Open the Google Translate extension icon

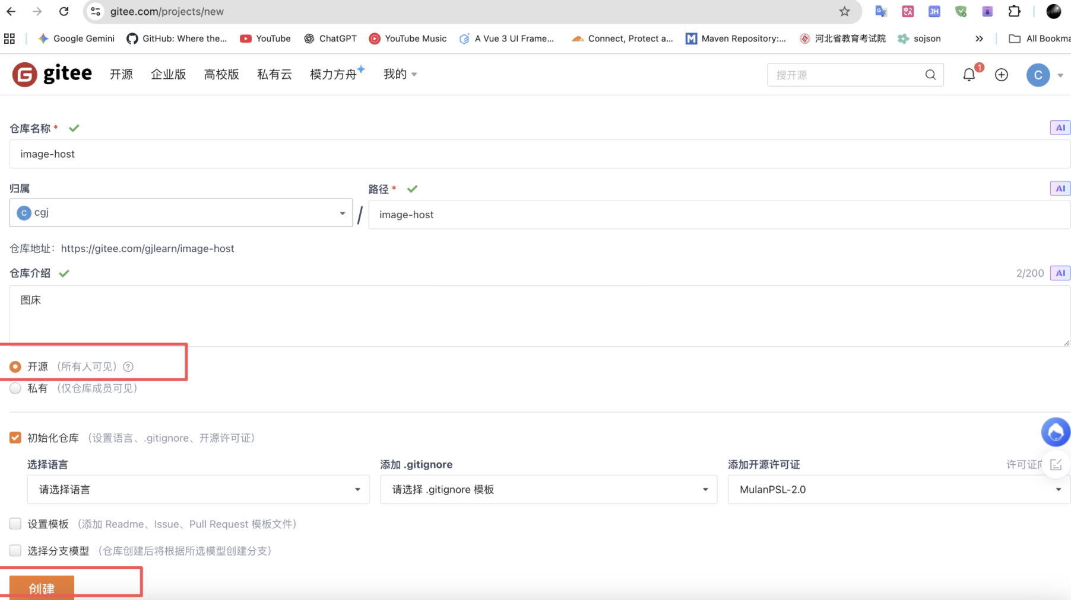(x=881, y=11)
